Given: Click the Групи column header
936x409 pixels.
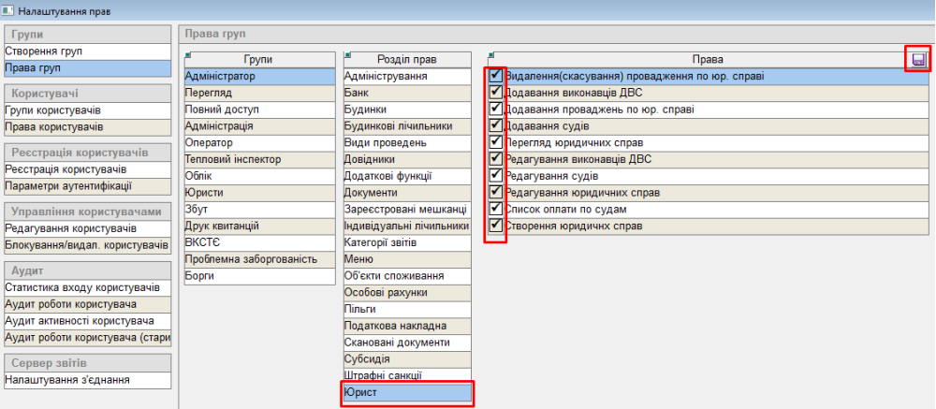Looking at the screenshot, I should (x=257, y=59).
